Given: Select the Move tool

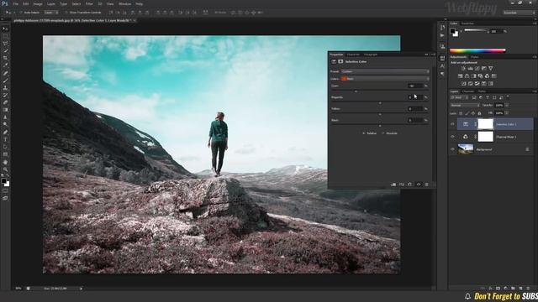Looking at the screenshot, I should coord(5,29).
